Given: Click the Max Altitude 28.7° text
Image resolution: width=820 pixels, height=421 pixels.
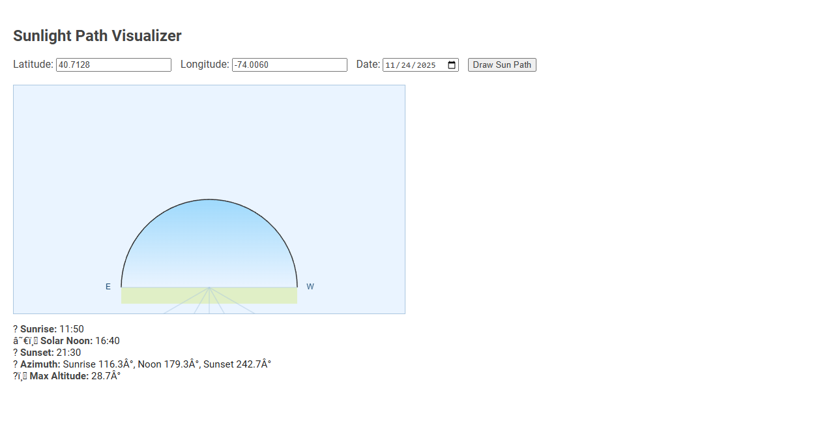Looking at the screenshot, I should pyautogui.click(x=67, y=375).
